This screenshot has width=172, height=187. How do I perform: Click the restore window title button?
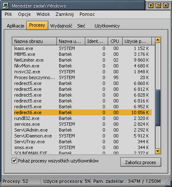pyautogui.click(x=158, y=5)
